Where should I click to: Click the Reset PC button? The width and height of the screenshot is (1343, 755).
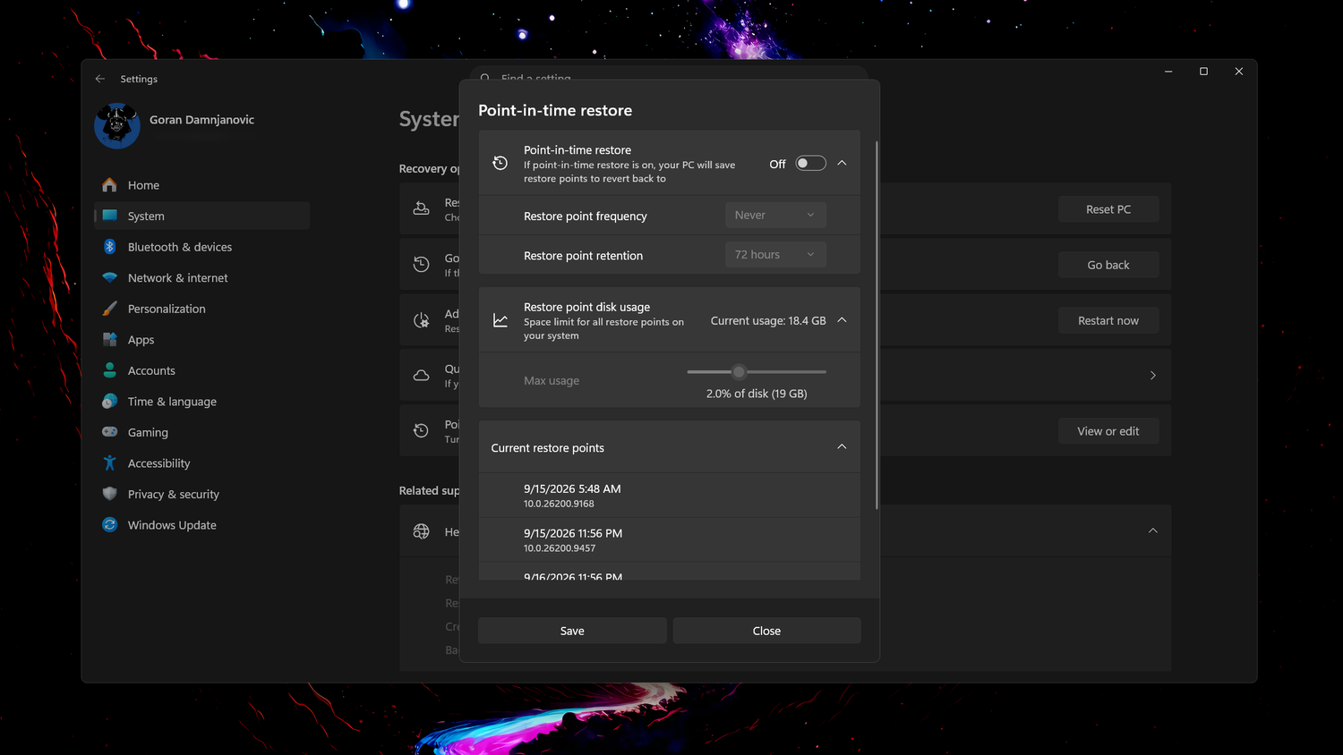(1108, 209)
